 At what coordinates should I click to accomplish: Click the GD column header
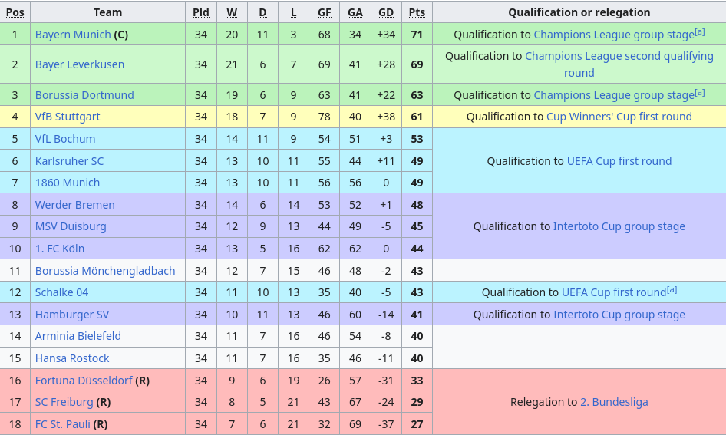[386, 12]
